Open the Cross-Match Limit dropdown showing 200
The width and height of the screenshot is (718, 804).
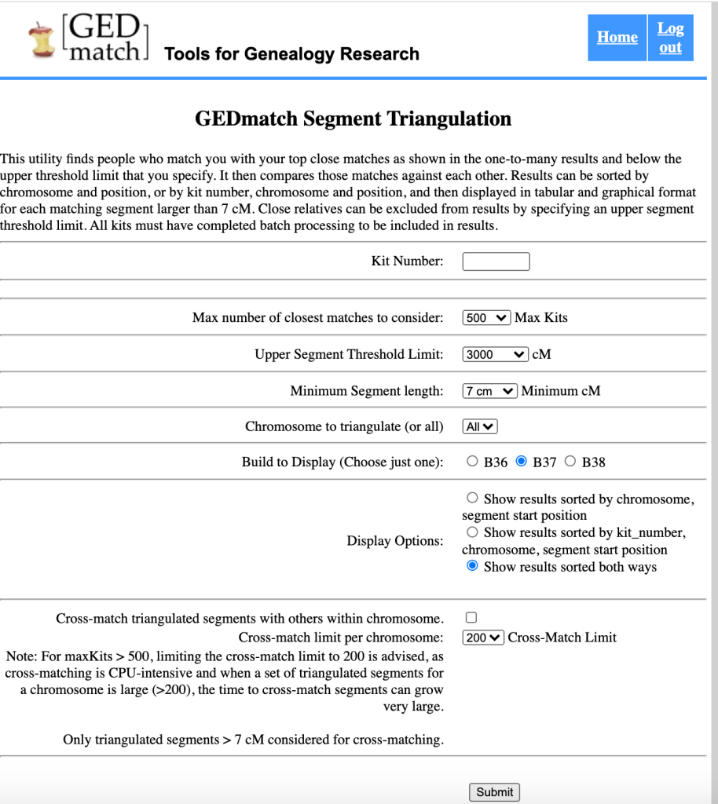pos(483,638)
